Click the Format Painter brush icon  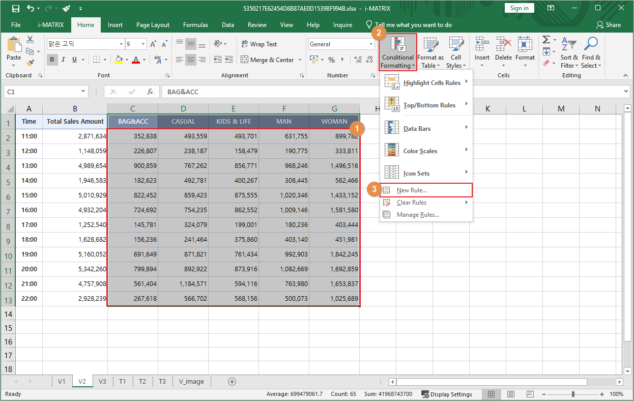(30, 63)
